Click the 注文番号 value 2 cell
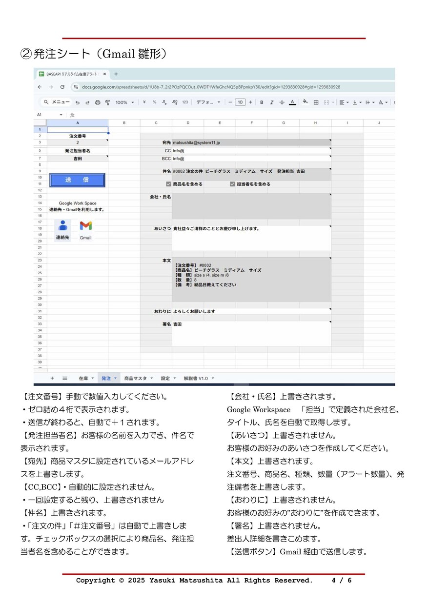 pyautogui.click(x=78, y=142)
